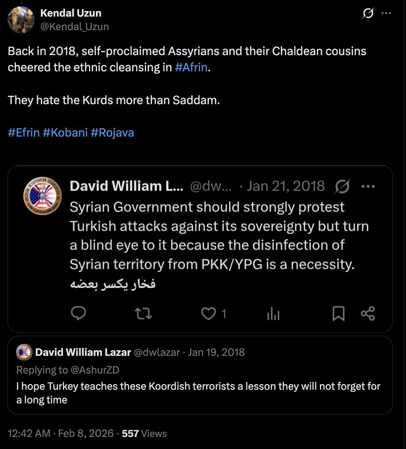Screen dimensions: 406x449
Task: Open three-dot menu on quoted tweet
Action: click(368, 186)
